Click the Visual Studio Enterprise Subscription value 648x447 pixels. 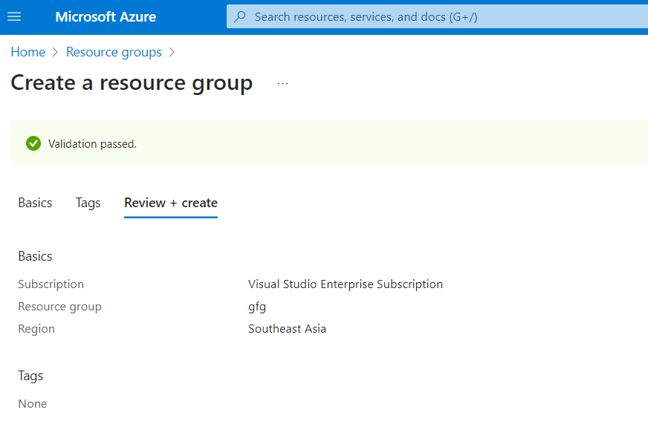[x=346, y=284]
